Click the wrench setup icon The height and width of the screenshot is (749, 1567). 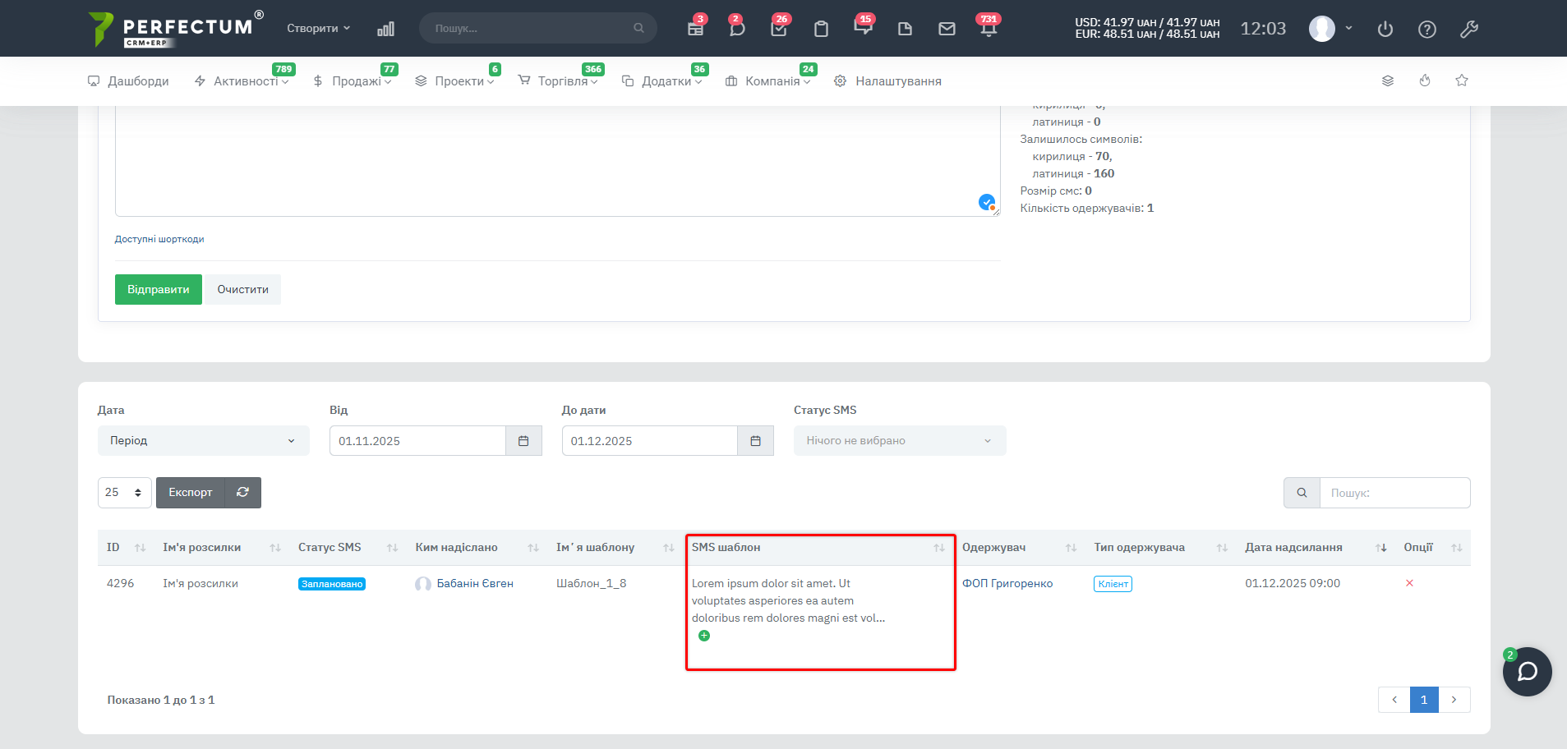1469,29
